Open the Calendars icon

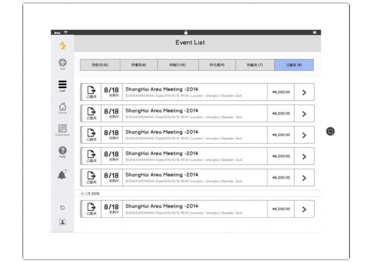coord(62,130)
